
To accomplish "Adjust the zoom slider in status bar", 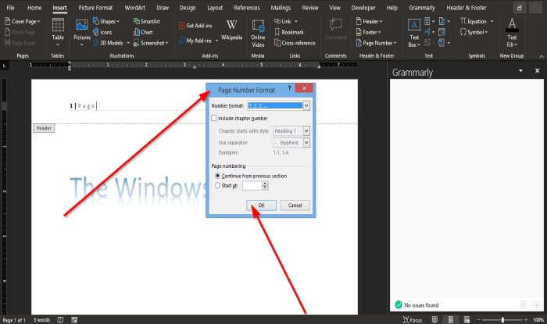I will pyautogui.click(x=502, y=319).
